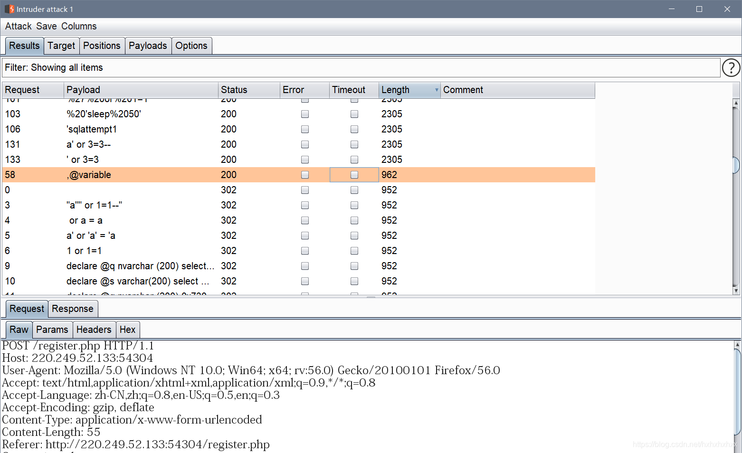Click the results table vertical scrollbar thumb

coord(736,164)
